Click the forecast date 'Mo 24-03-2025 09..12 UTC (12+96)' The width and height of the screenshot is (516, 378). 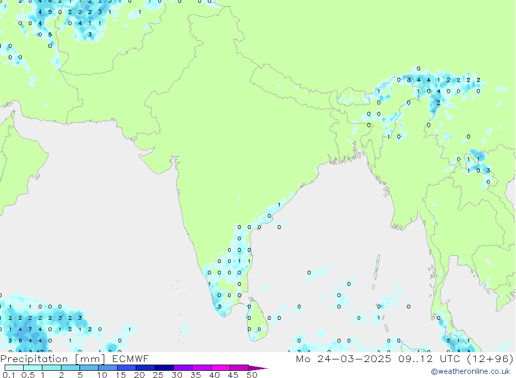tap(405, 359)
